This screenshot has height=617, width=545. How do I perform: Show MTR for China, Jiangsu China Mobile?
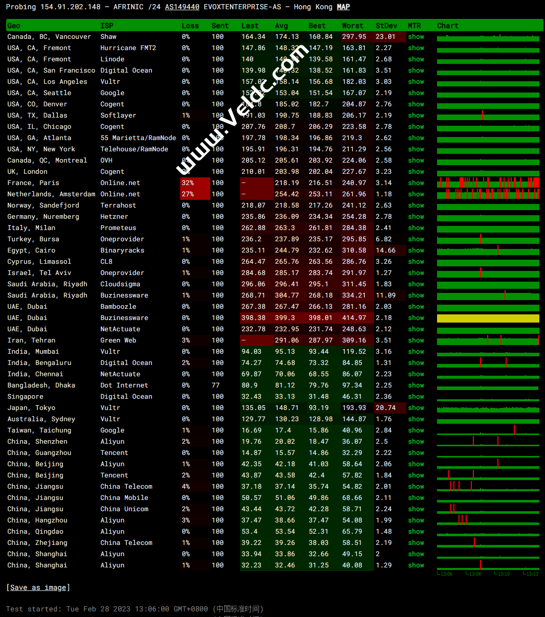416,498
